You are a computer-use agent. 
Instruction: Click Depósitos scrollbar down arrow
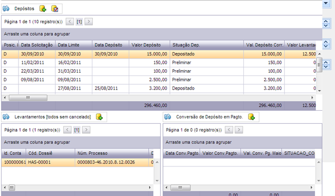[319, 91]
